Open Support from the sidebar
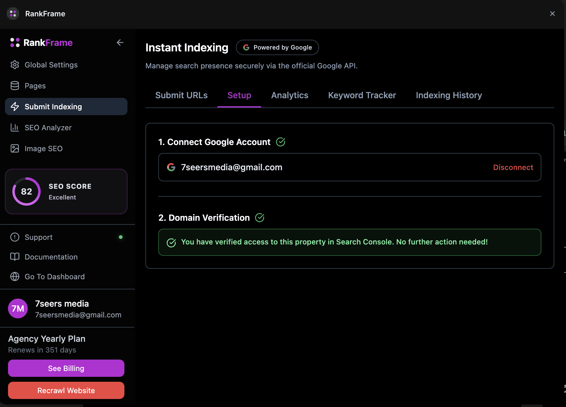The width and height of the screenshot is (566, 407). [66, 237]
